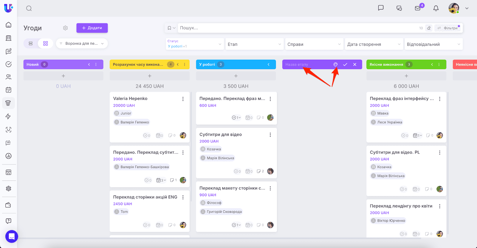Confirm the new stage name with checkmark
The height and width of the screenshot is (248, 477).
click(x=345, y=64)
